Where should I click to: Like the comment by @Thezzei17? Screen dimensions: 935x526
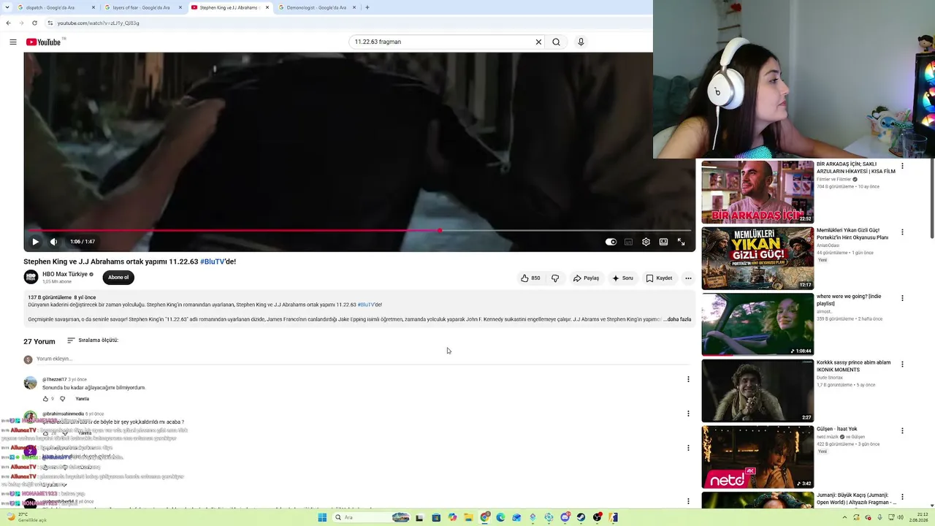45,399
